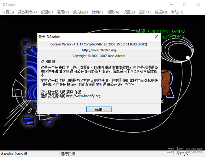Click the 逐行扫描 status bar entry
This screenshot has width=205, height=157.
[x=68, y=154]
